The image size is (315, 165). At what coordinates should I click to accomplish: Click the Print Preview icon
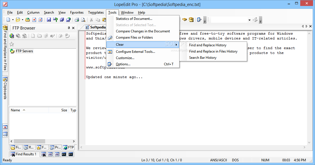83,20
